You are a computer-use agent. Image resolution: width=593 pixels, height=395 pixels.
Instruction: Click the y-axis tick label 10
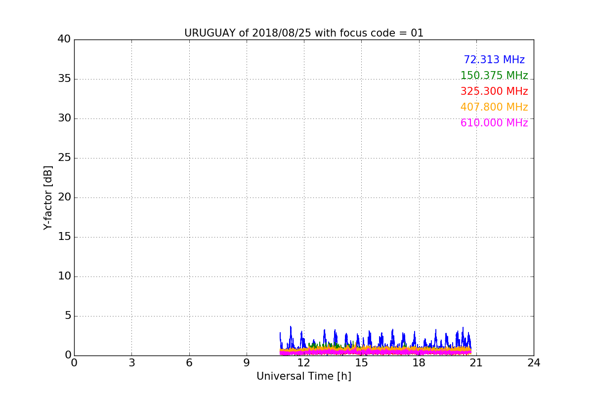coord(64,276)
